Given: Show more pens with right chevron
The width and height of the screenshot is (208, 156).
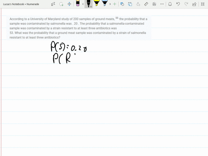Looking at the screenshot, I should 110,4.
